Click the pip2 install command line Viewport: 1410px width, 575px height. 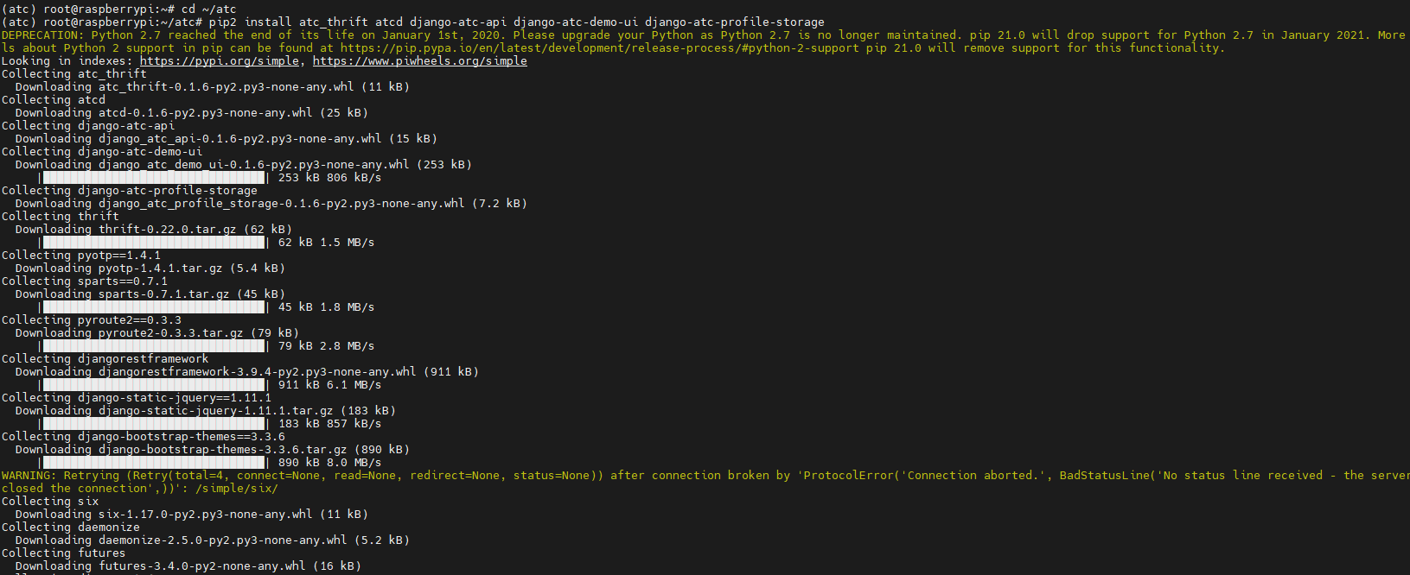tap(516, 22)
